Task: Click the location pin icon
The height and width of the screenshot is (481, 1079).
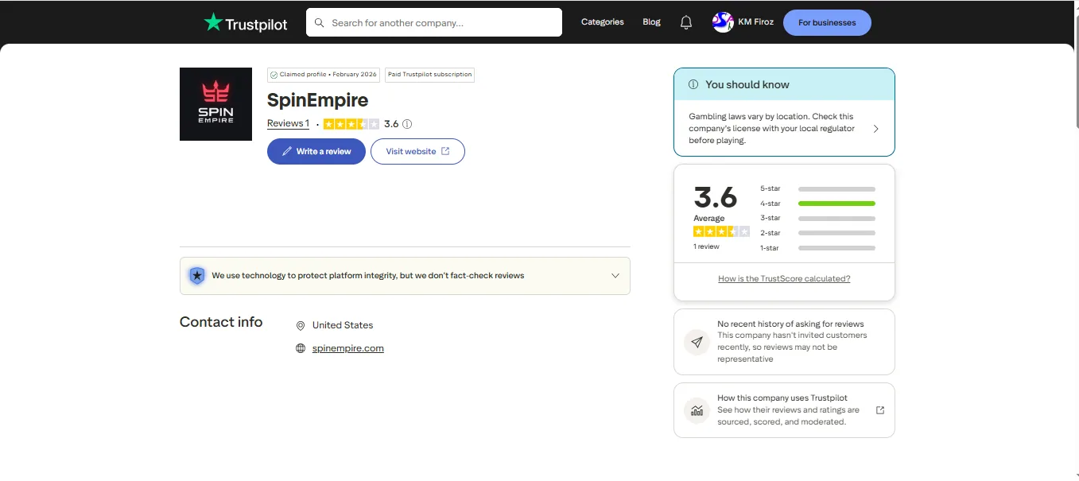Action: (x=301, y=325)
